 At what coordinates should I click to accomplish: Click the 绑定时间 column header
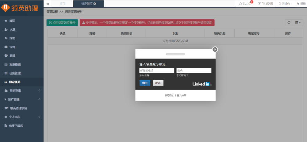coord(254,33)
